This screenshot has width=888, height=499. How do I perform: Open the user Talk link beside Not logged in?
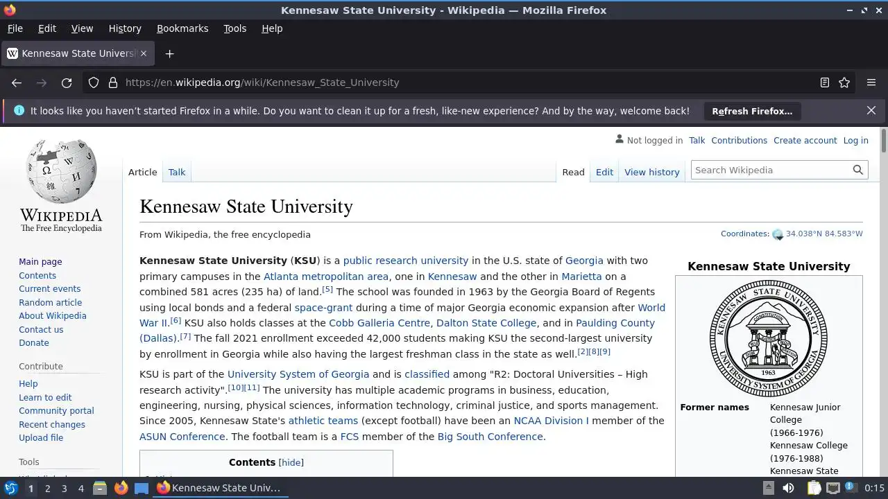click(697, 140)
